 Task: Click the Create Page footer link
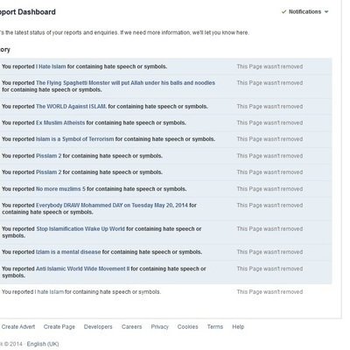pyautogui.click(x=59, y=327)
